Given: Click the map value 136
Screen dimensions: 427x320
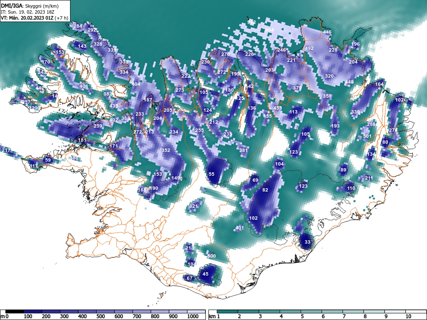Looking at the screenshot, I should click(252, 108).
